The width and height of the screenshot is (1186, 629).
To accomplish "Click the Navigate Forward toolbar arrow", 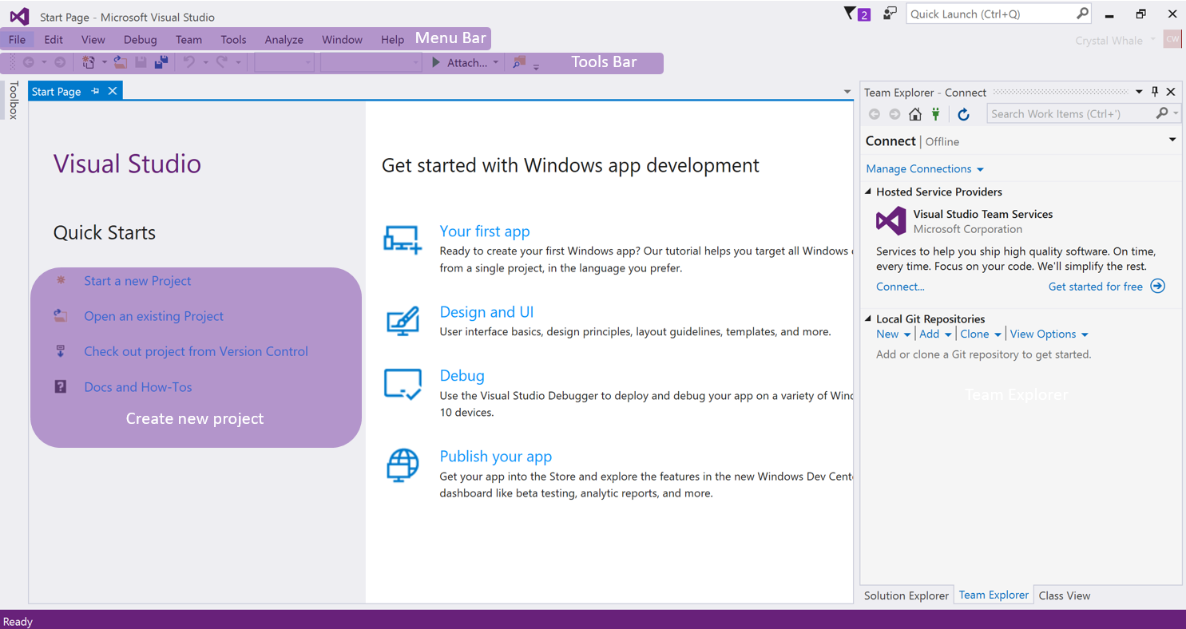I will [x=60, y=62].
